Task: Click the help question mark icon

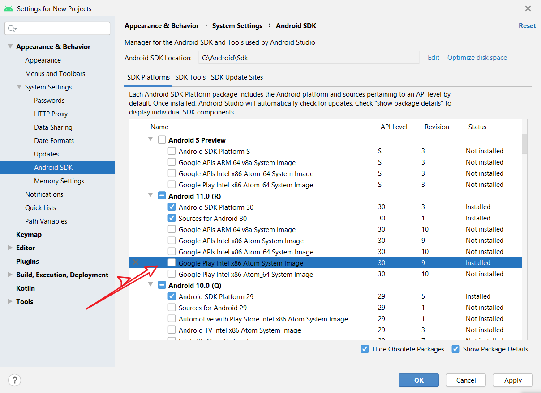Action: coord(14,380)
